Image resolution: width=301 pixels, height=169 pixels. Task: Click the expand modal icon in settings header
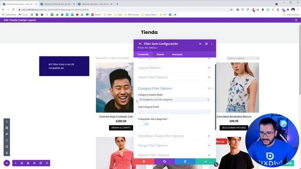click(x=206, y=44)
